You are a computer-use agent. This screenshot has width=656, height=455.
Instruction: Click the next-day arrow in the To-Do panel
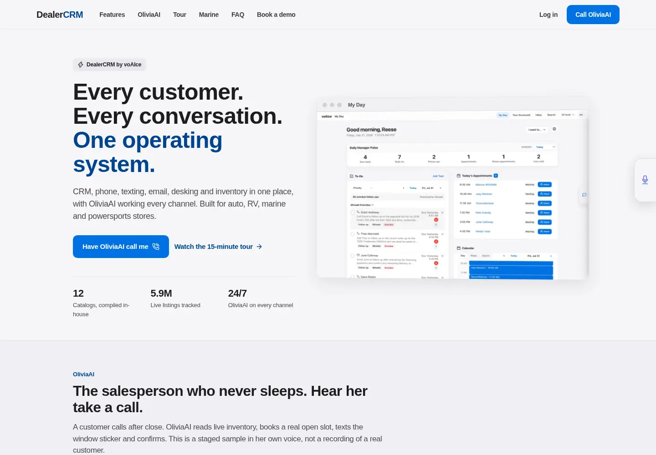[x=440, y=188]
